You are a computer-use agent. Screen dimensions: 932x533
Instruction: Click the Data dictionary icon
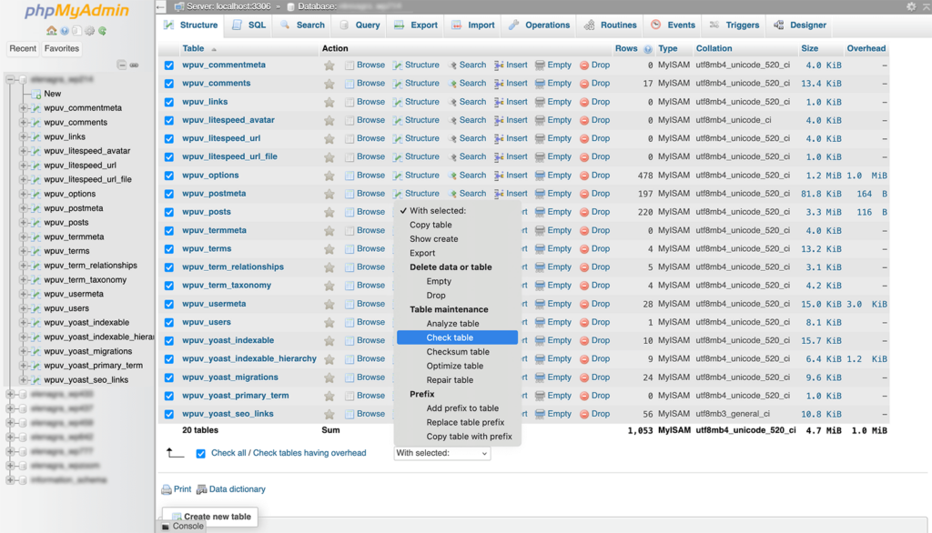click(x=201, y=489)
